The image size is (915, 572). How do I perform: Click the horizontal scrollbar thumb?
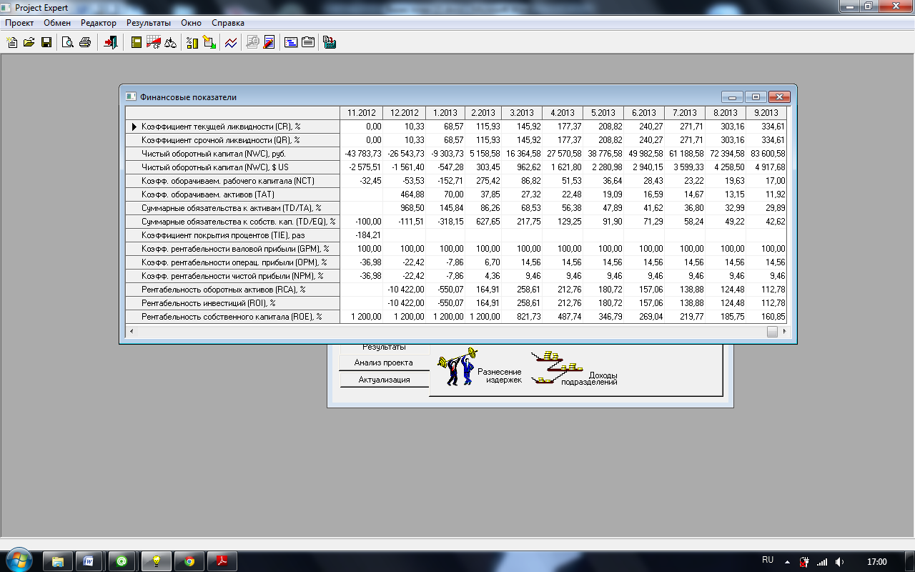coord(772,332)
